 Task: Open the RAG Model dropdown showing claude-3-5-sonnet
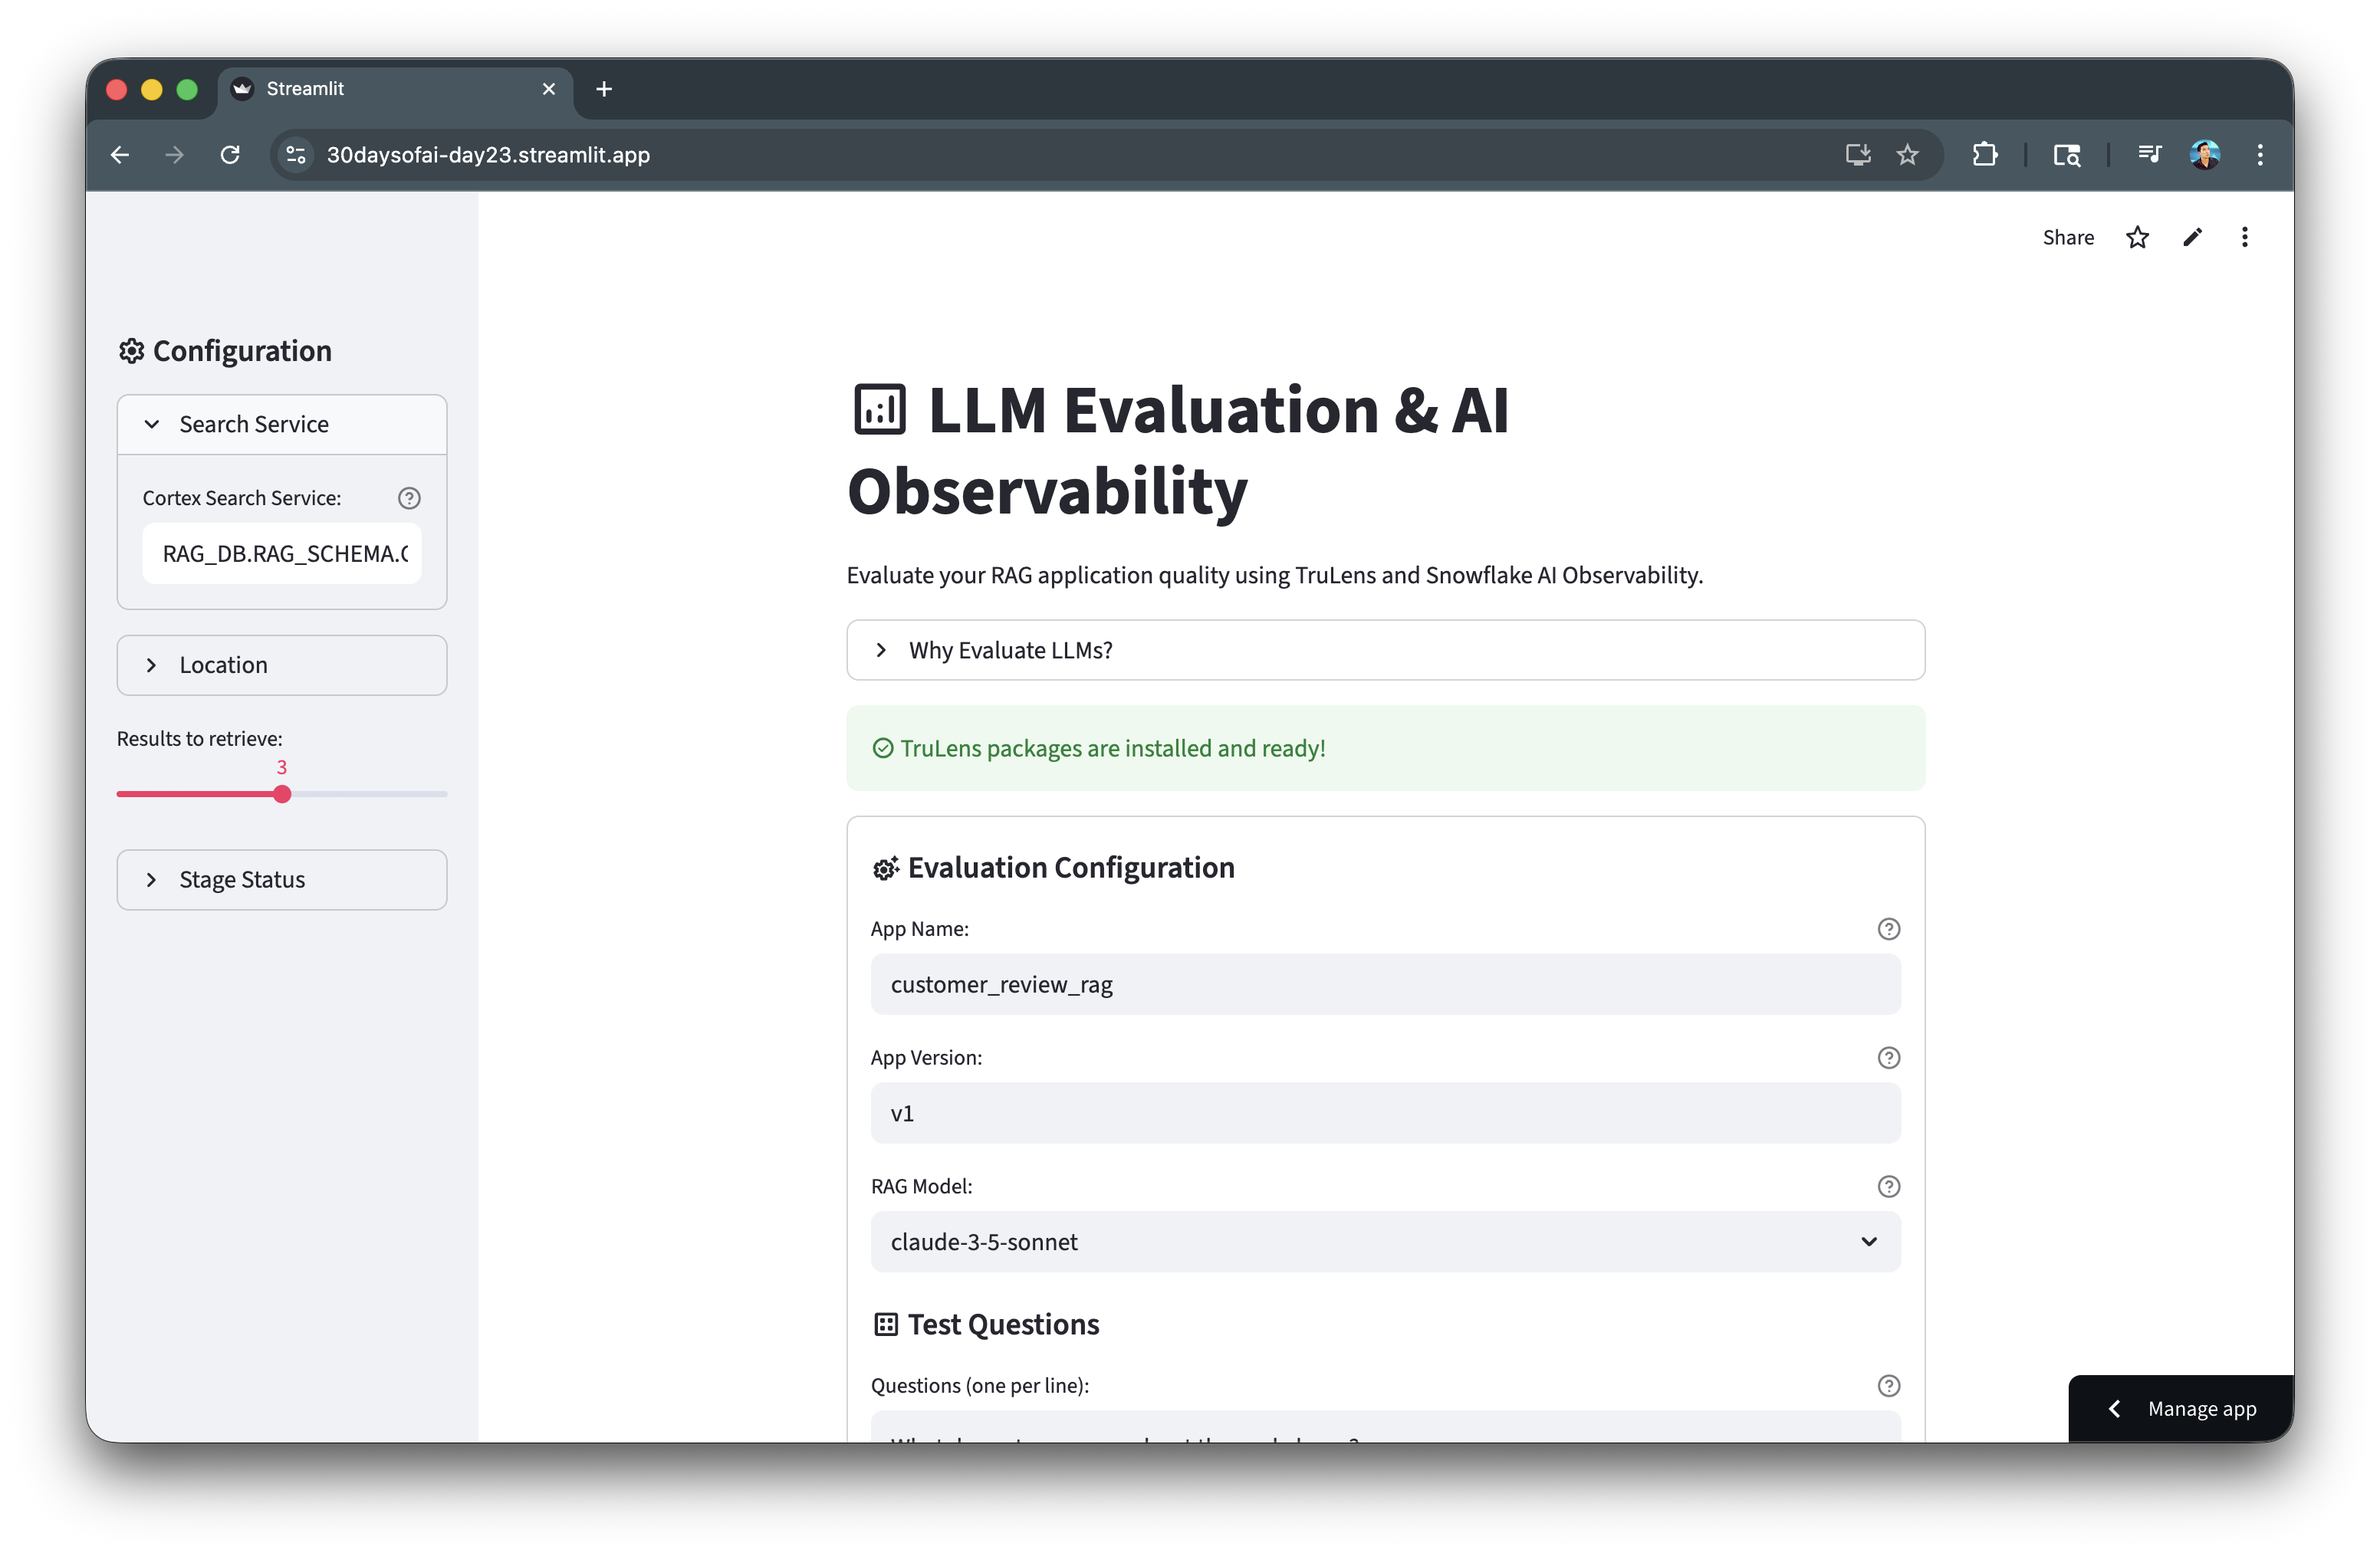(x=1384, y=1241)
